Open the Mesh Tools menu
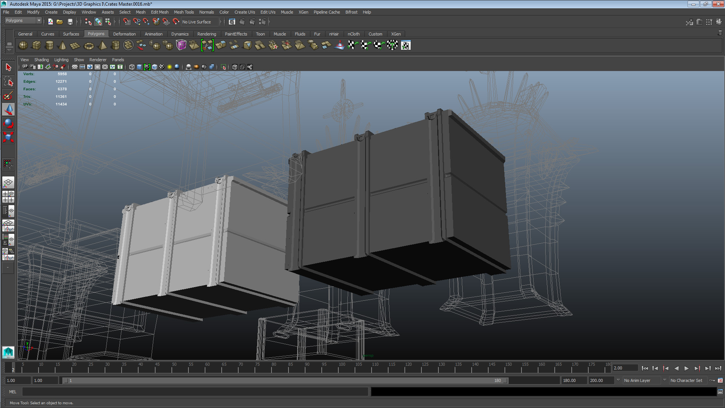Image resolution: width=725 pixels, height=408 pixels. pyautogui.click(x=184, y=12)
